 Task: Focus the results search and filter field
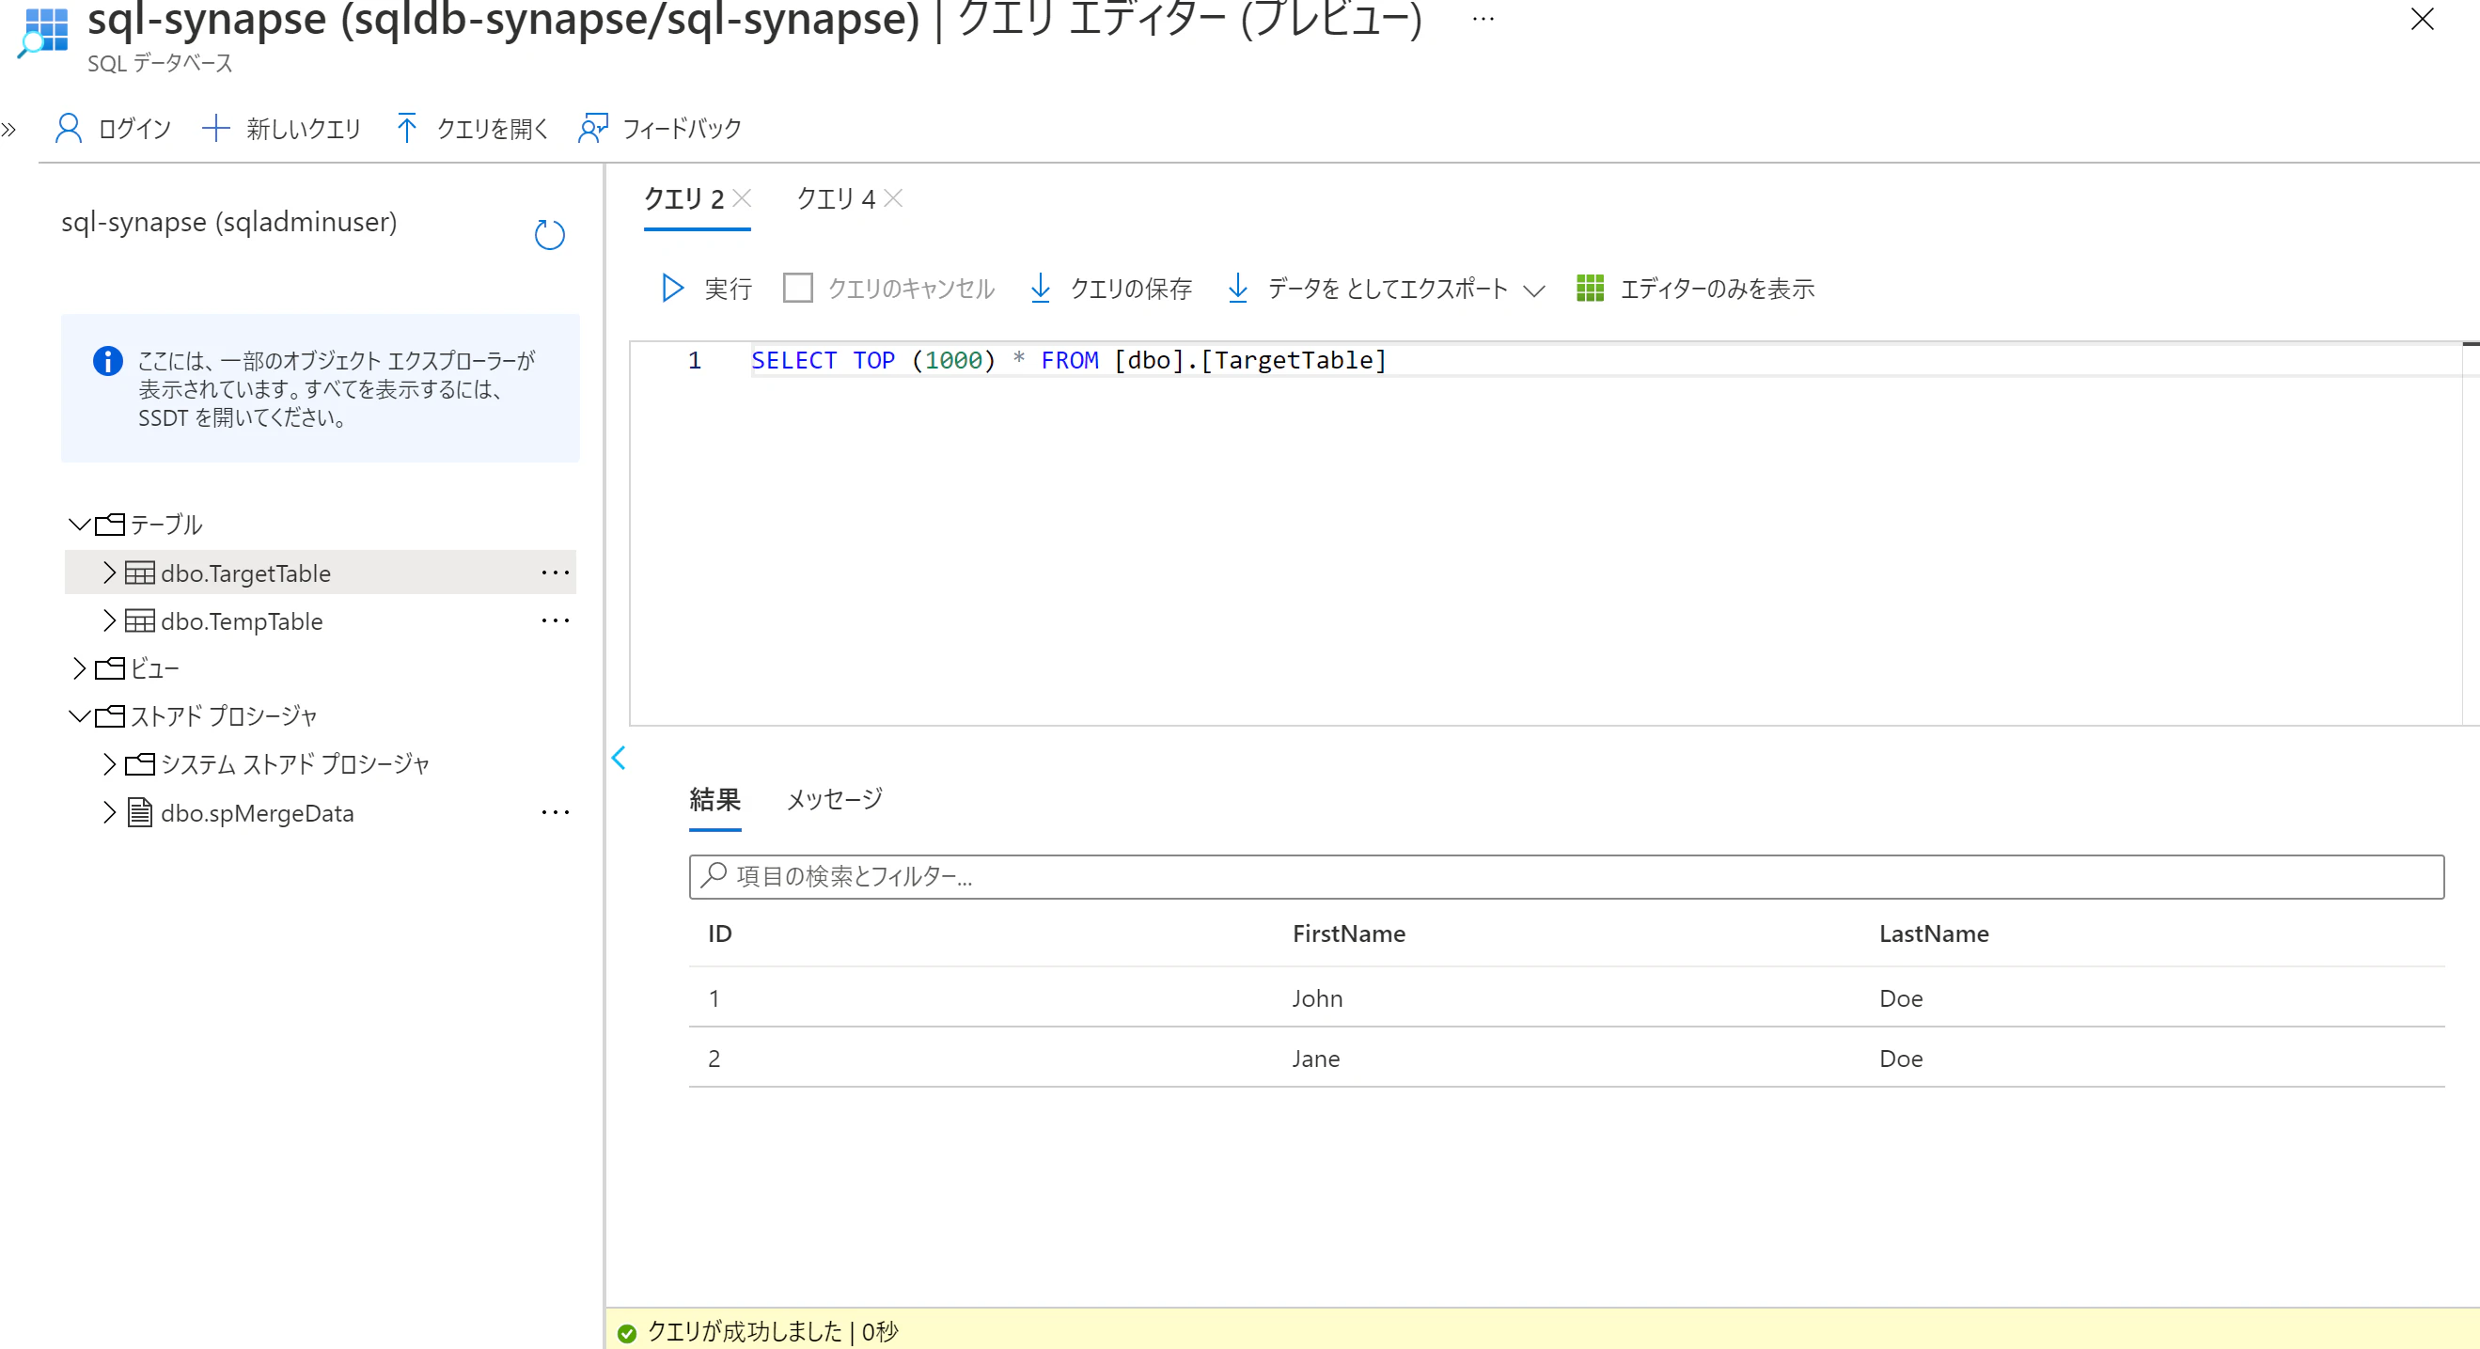pyautogui.click(x=1566, y=876)
